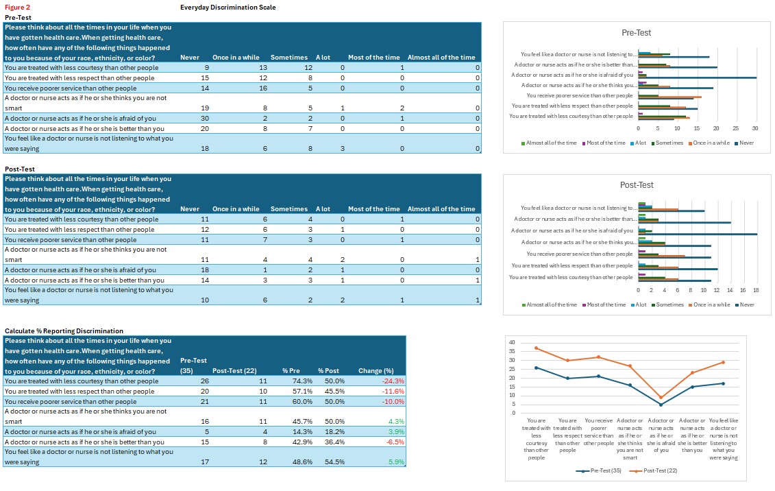Viewport: 775px width, 491px height.
Task: Click the Post-Test bar chart title
Action: point(637,185)
